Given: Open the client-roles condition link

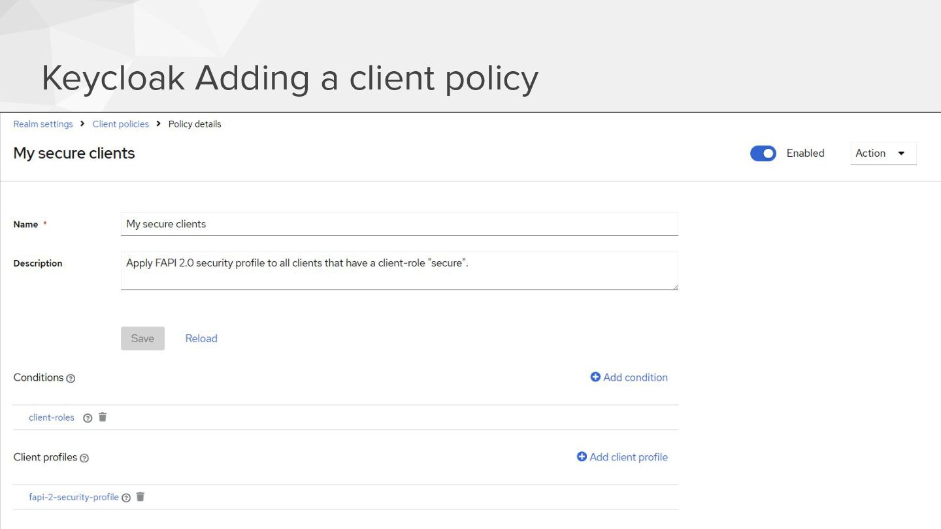Looking at the screenshot, I should [x=52, y=417].
